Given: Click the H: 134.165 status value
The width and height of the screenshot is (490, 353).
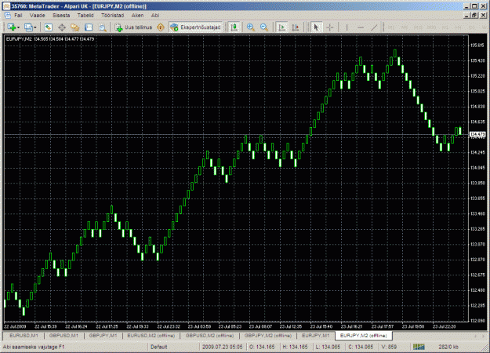Looking at the screenshot, I should (295, 347).
